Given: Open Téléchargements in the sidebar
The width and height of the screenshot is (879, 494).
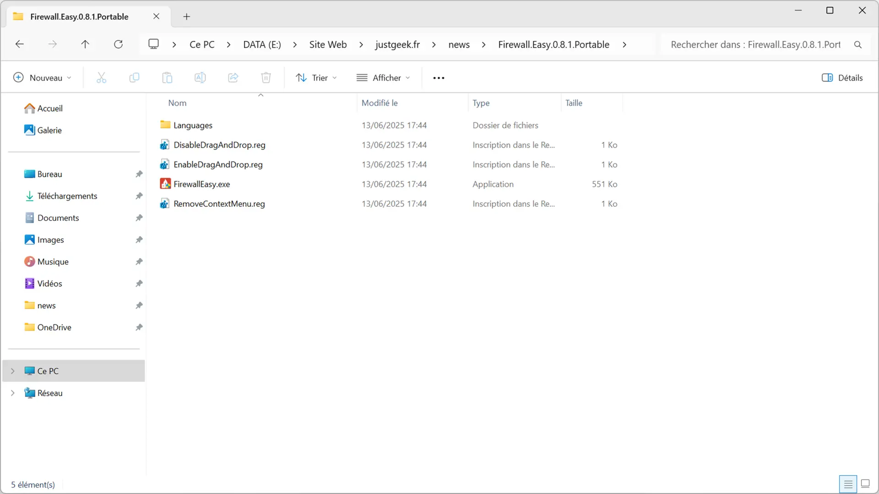Looking at the screenshot, I should (67, 196).
